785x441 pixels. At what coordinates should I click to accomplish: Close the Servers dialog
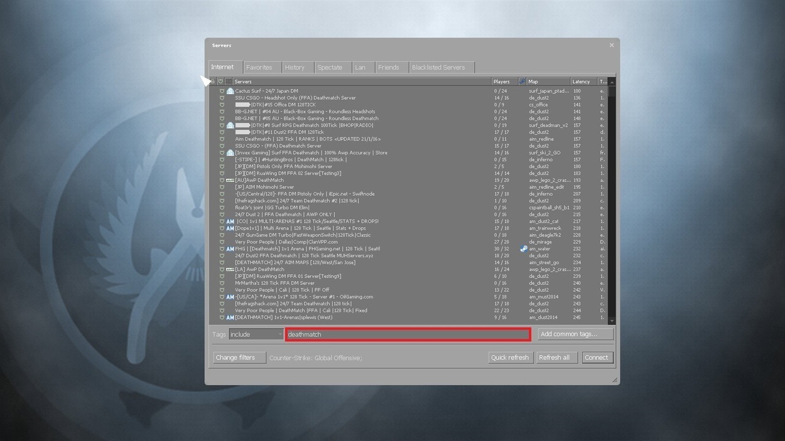point(612,45)
